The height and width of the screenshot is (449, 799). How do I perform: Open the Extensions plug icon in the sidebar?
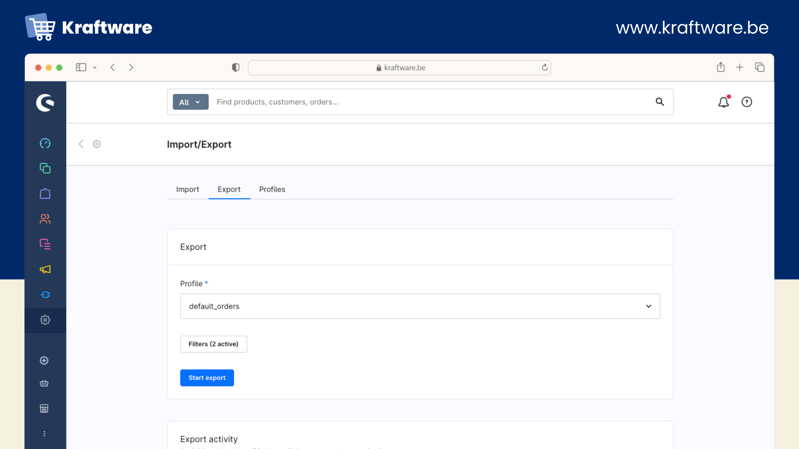point(45,295)
